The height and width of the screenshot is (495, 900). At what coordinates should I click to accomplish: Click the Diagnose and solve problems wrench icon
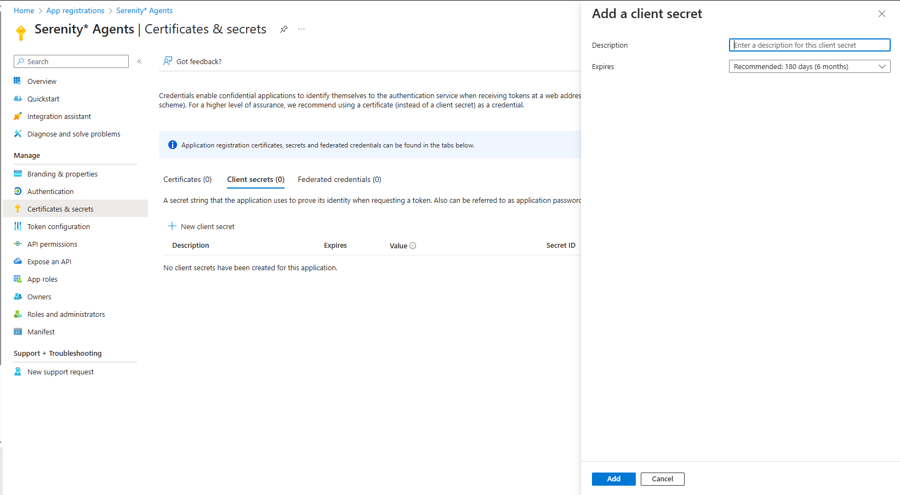click(x=18, y=134)
